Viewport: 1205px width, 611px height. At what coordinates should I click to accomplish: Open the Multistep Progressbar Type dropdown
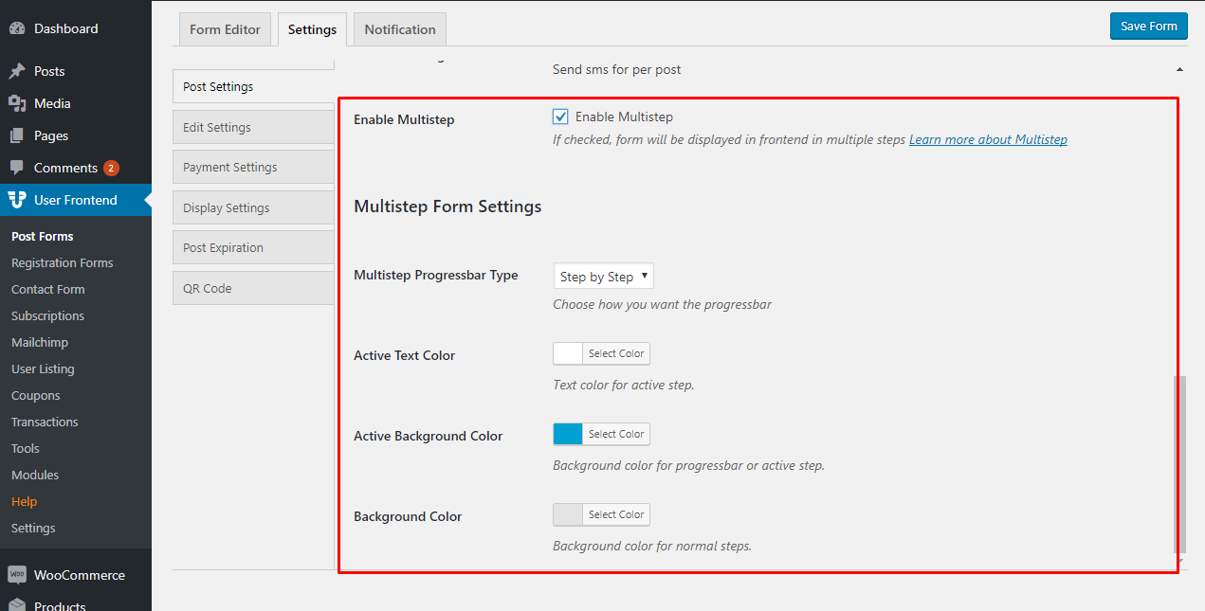(603, 277)
